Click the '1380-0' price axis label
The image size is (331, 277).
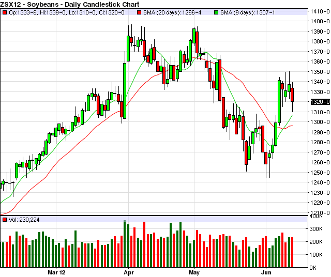coord(320,41)
